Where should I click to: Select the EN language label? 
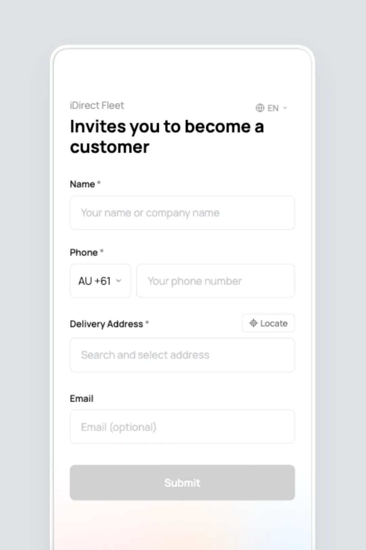tap(273, 108)
